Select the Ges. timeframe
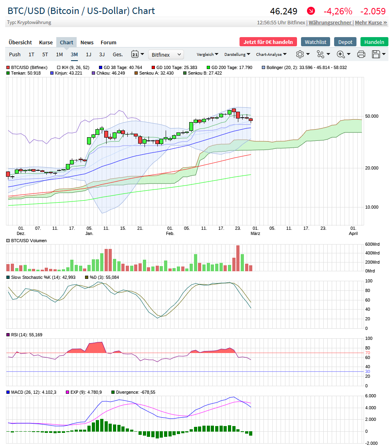Image resolution: width=392 pixels, height=448 pixels. [x=118, y=54]
